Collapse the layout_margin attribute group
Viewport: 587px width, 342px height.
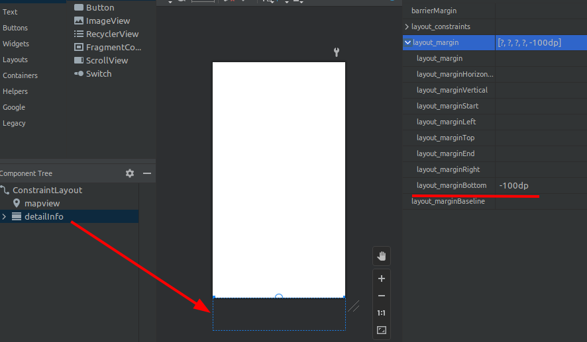pos(407,42)
